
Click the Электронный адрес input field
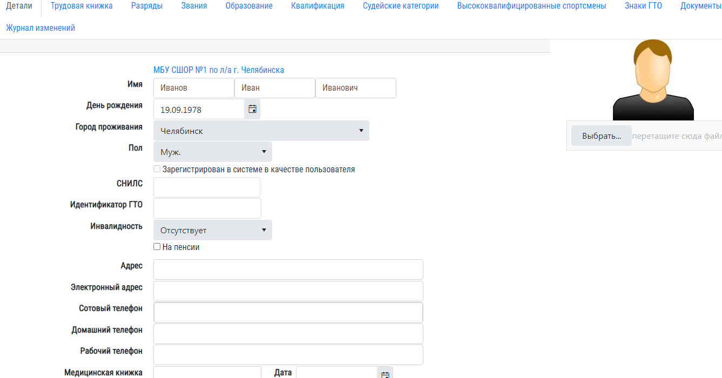[x=288, y=291]
